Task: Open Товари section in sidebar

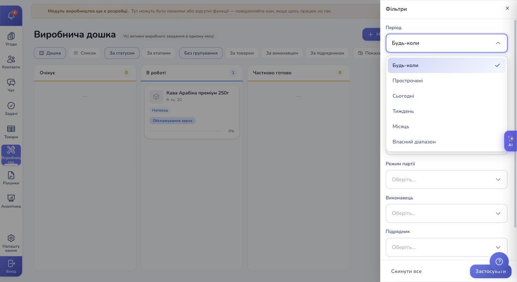Action: pos(11,132)
